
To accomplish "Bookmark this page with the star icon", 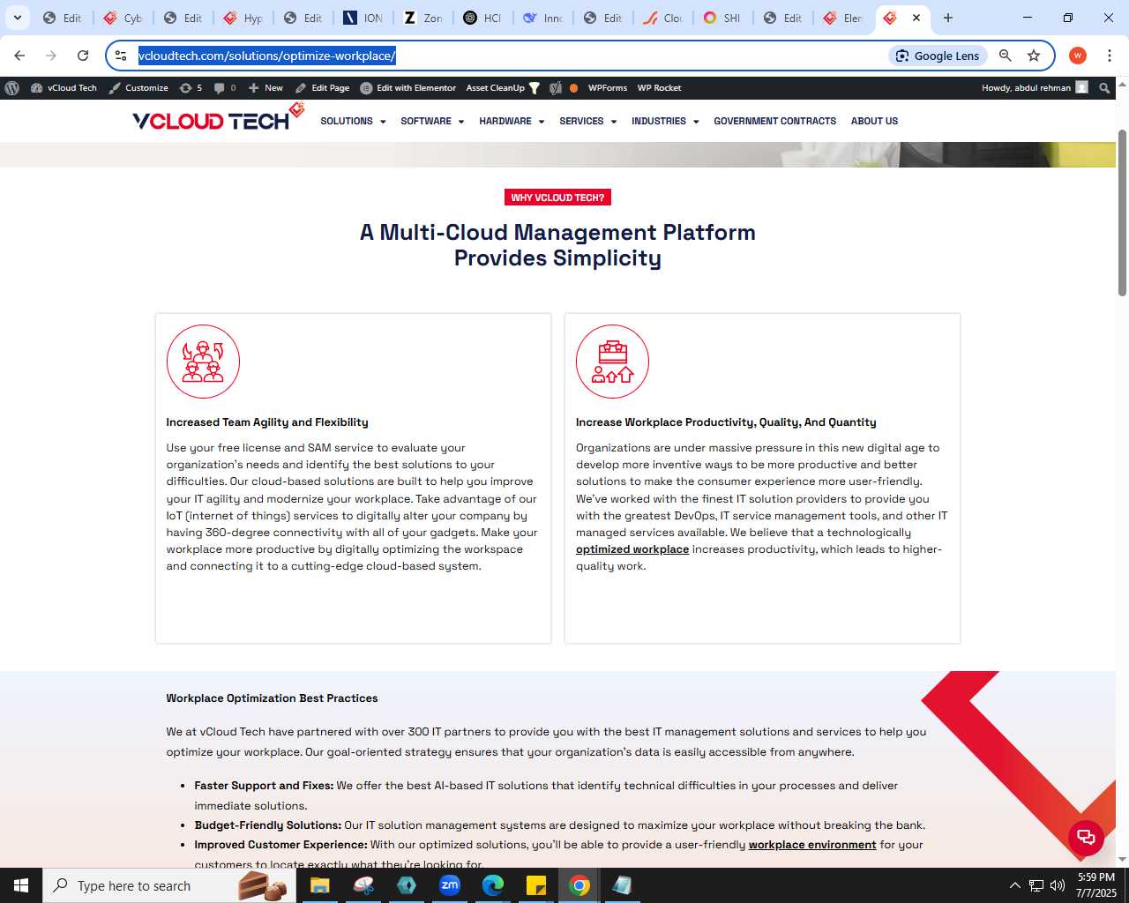I will pos(1034,56).
